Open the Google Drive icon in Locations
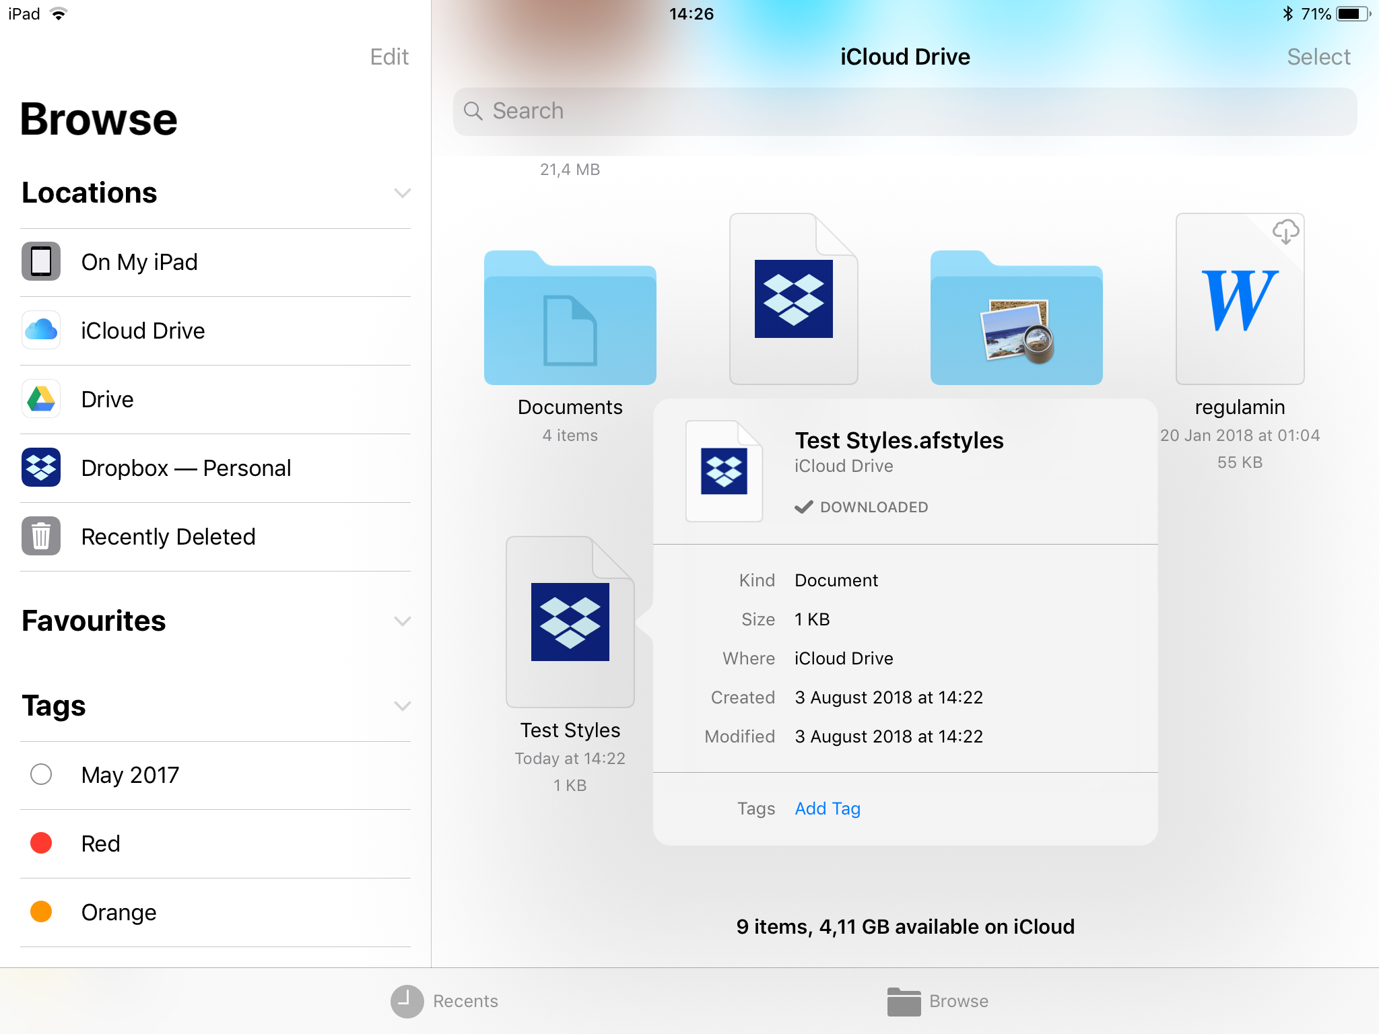The width and height of the screenshot is (1379, 1034). [41, 399]
